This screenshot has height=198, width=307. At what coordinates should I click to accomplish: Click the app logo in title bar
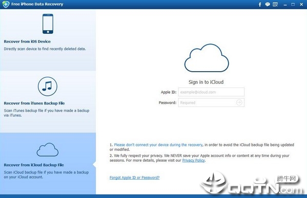(6, 4)
